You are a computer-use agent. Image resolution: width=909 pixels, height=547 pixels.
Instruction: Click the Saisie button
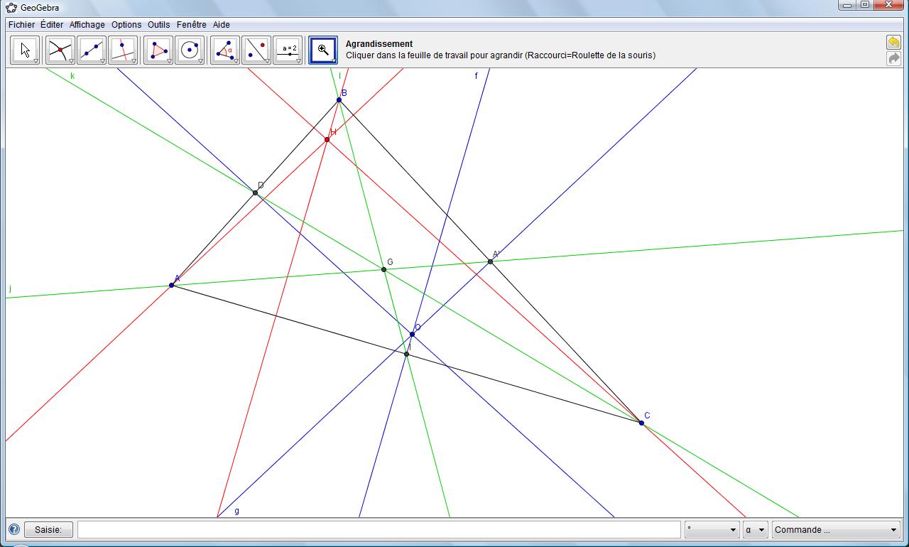coord(48,529)
